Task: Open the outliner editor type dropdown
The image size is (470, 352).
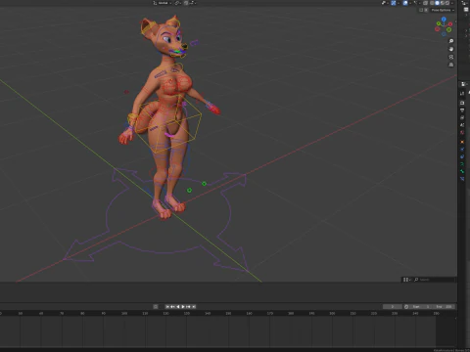Action: pos(464,3)
